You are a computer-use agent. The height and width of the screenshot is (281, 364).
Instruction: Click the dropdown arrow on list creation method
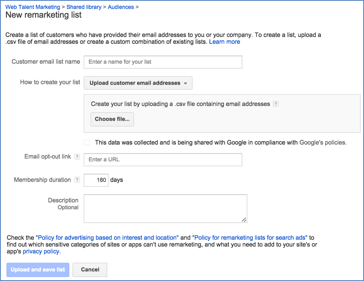pyautogui.click(x=185, y=83)
